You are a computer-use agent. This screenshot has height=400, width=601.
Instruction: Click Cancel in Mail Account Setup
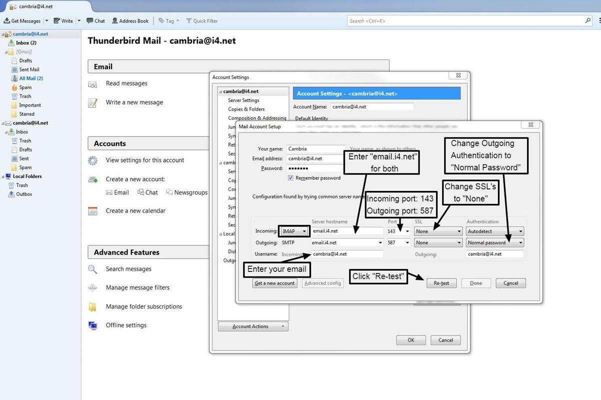(510, 283)
